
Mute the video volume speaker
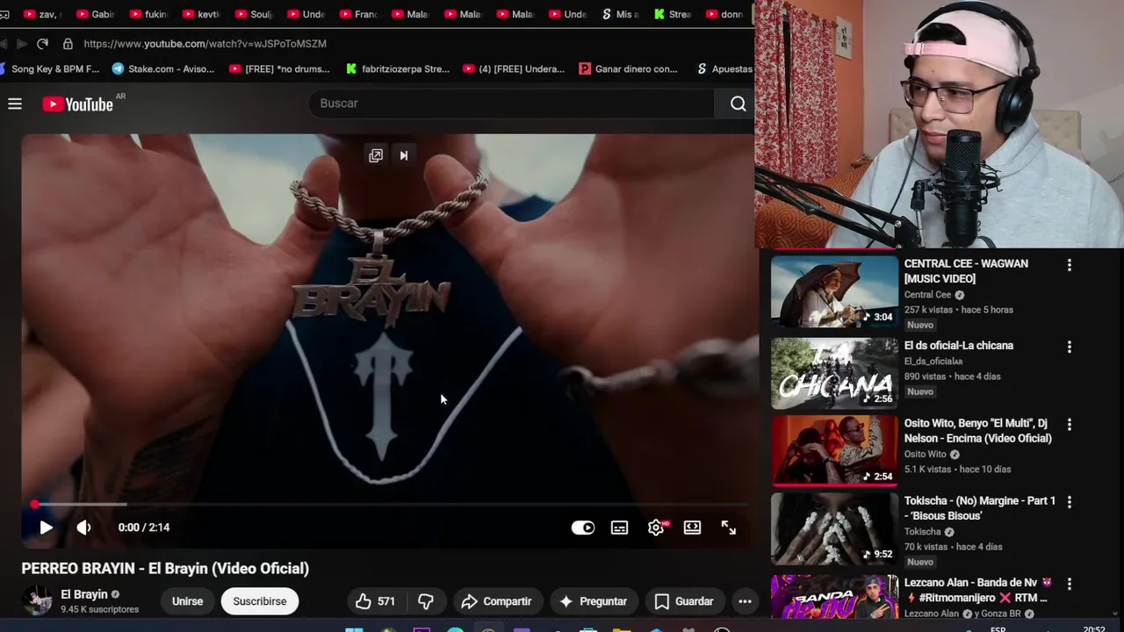(83, 528)
